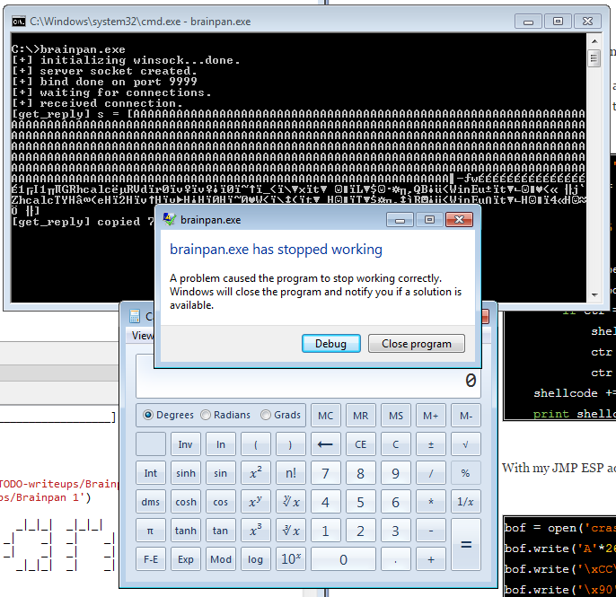Click the 1/x reciprocal key
Viewport: 616px width, 597px height.
pos(466,502)
